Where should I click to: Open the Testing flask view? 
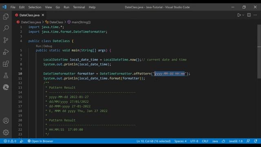click(x=6, y=75)
